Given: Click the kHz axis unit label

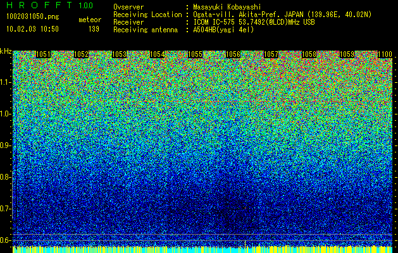Looking at the screenshot, I should point(6,51).
